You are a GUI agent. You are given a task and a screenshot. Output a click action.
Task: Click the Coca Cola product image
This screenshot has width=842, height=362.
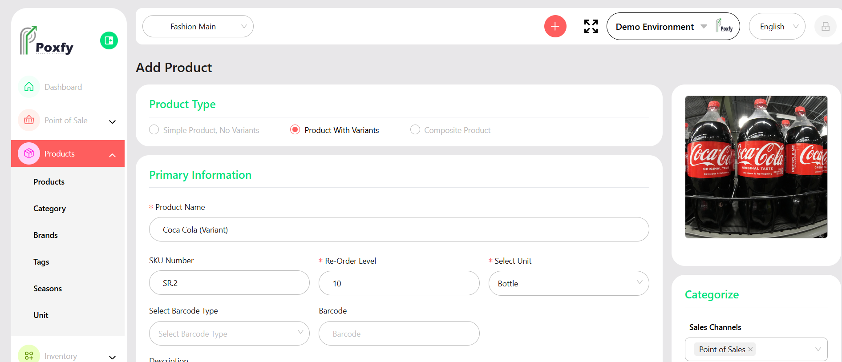click(x=756, y=167)
